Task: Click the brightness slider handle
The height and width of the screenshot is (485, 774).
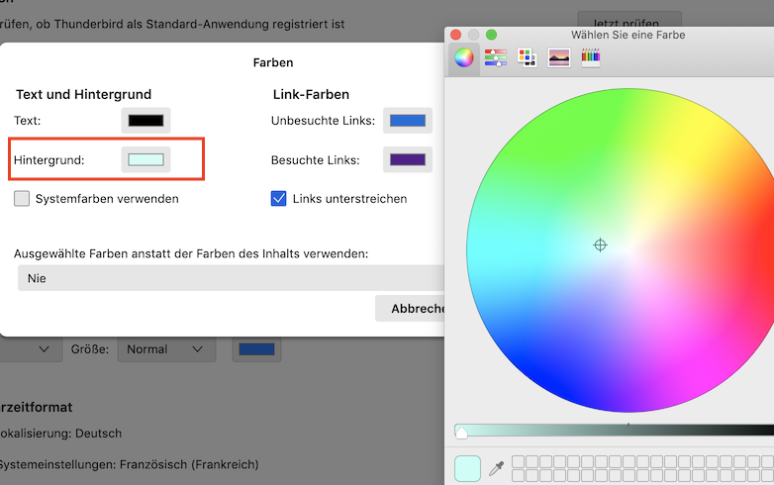Action: (461, 432)
